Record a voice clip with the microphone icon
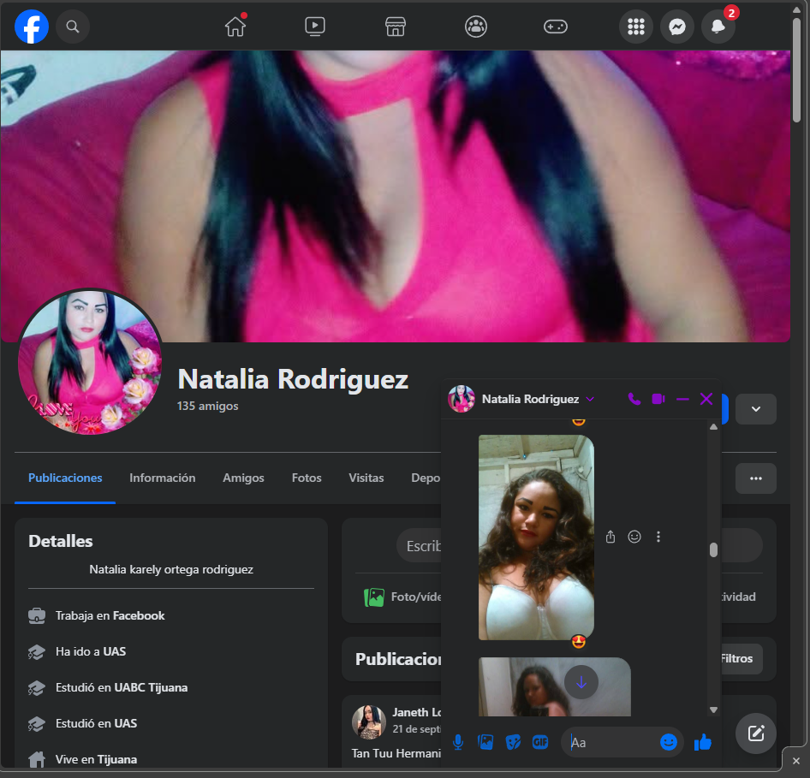810x778 pixels. [x=458, y=742]
